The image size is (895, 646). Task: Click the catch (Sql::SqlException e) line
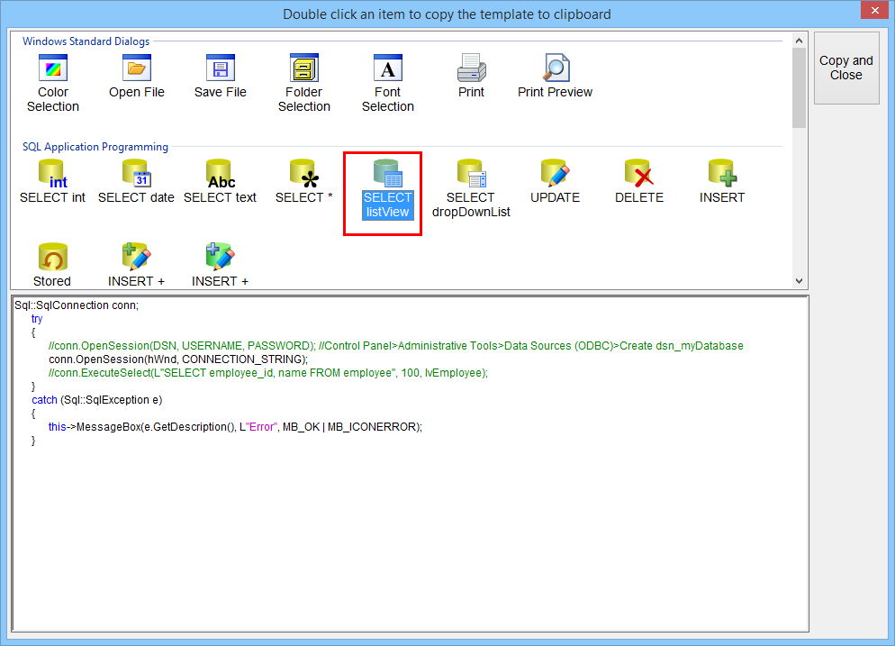point(97,400)
